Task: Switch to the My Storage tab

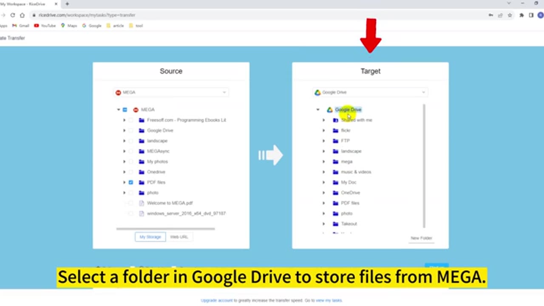Action: (150, 237)
